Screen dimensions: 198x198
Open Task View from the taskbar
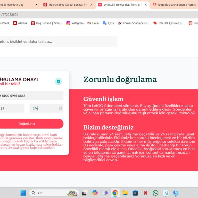(84, 193)
